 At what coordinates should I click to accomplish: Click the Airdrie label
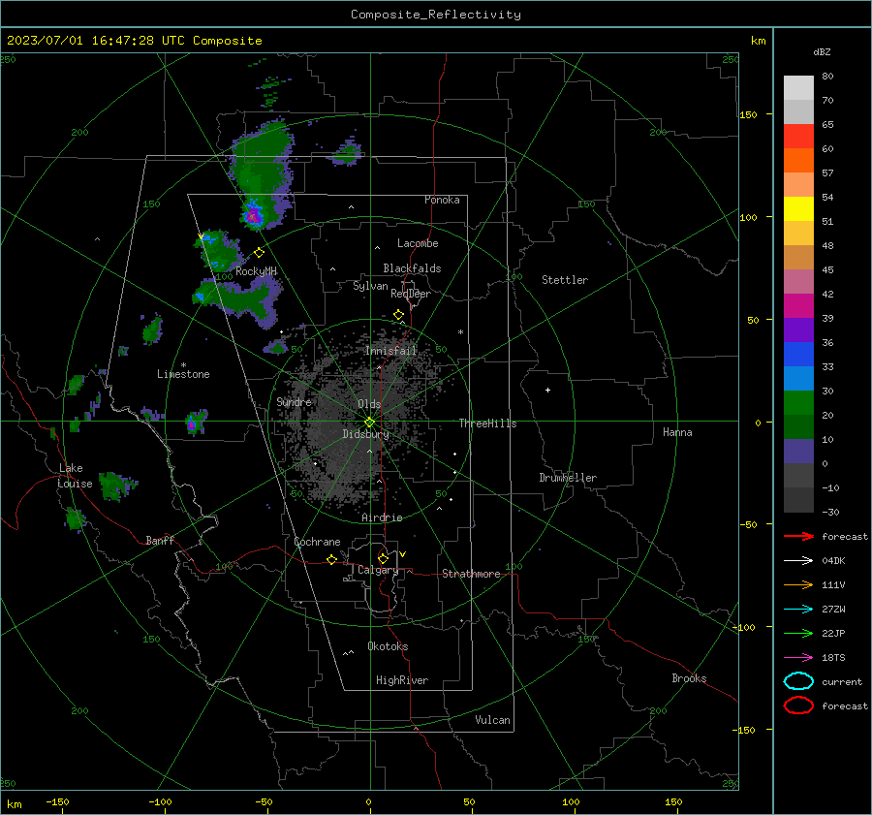click(382, 517)
